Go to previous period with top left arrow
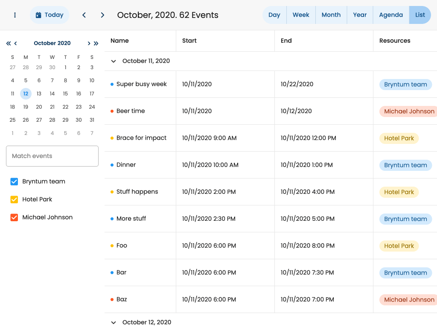The height and width of the screenshot is (328, 437). 84,15
